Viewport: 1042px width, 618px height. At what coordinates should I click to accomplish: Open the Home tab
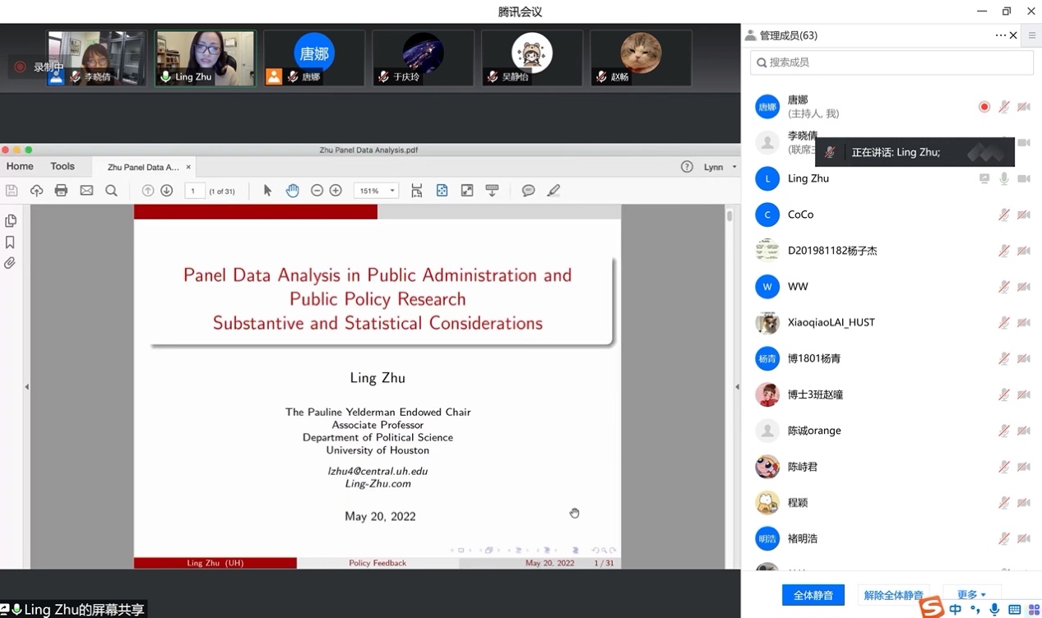(x=21, y=166)
